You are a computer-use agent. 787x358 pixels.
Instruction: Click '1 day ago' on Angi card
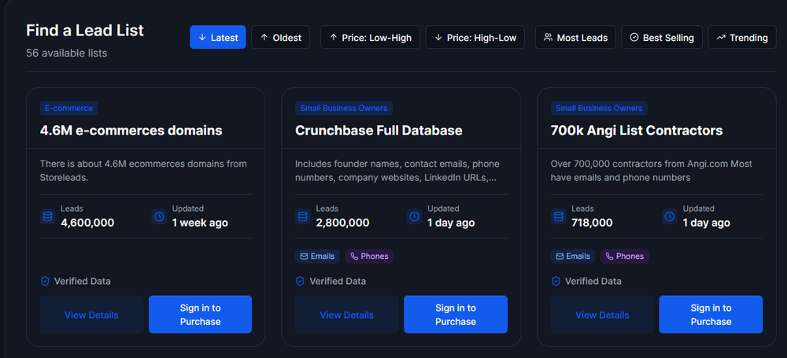click(x=707, y=223)
